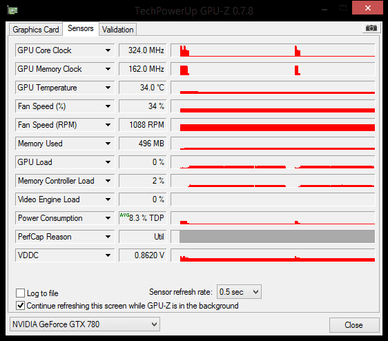
Task: Click the 0.8620 V VDDC value
Action: point(143,255)
